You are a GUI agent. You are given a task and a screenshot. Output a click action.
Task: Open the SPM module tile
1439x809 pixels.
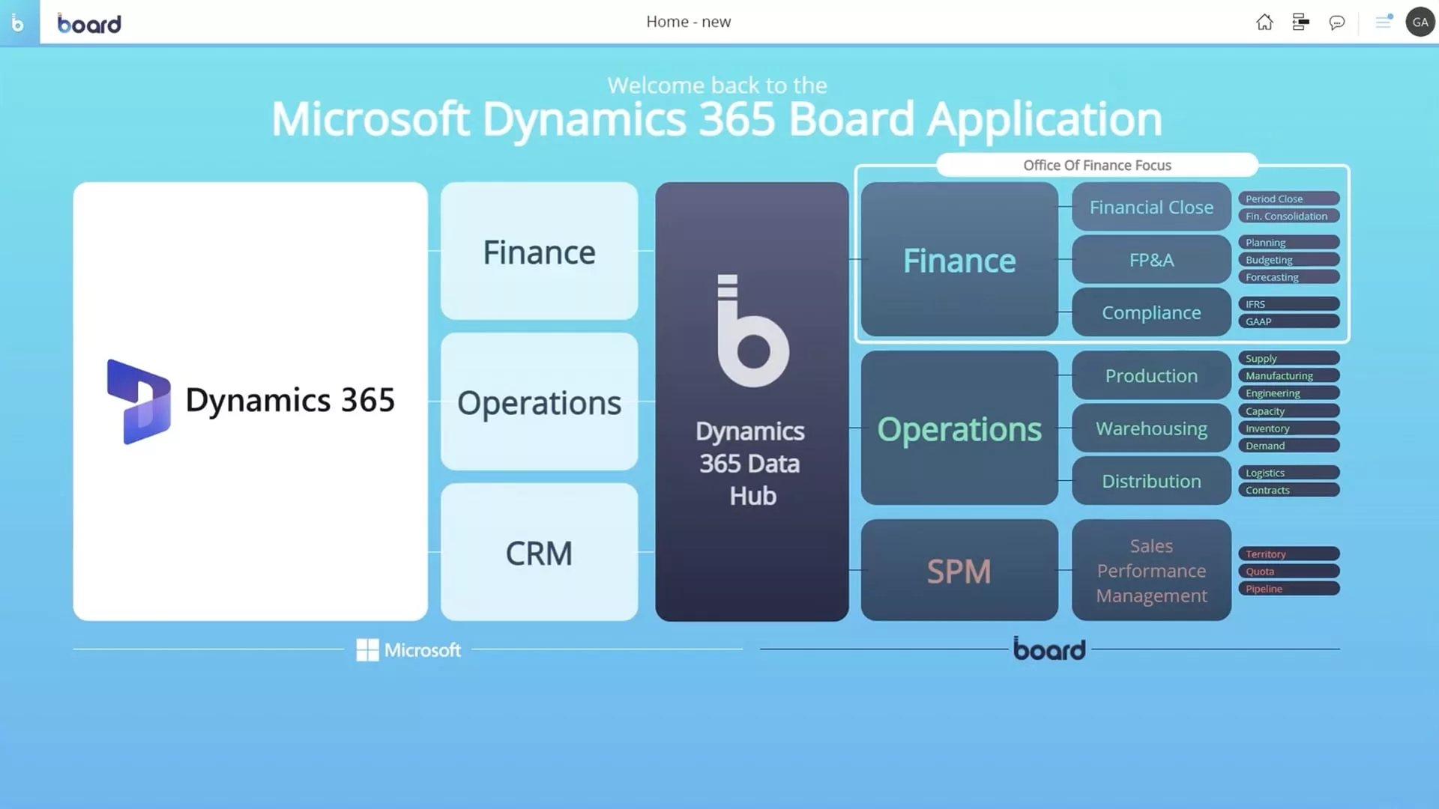pyautogui.click(x=959, y=571)
